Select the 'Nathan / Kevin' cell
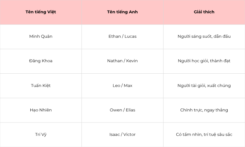Viewport: 245px width, 147px height. tap(123, 61)
